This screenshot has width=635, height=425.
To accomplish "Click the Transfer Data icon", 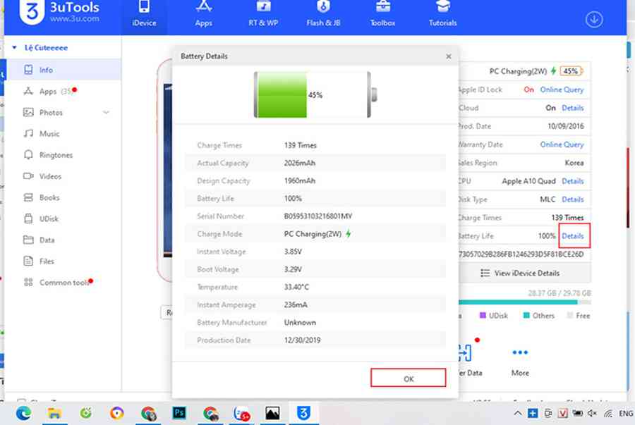I will (465, 352).
